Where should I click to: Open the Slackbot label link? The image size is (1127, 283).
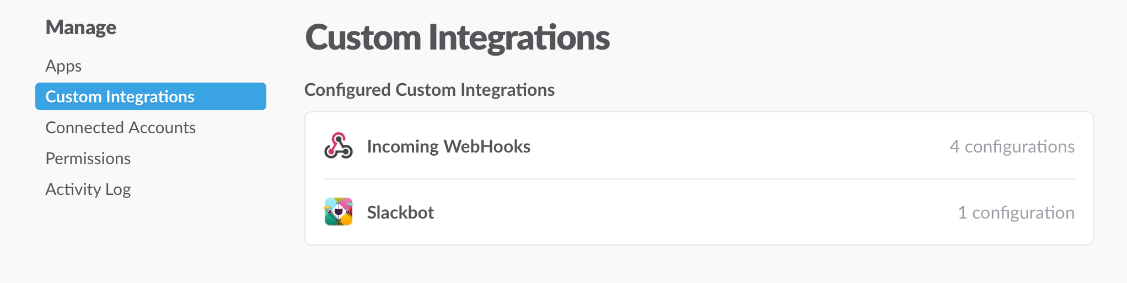coord(400,213)
